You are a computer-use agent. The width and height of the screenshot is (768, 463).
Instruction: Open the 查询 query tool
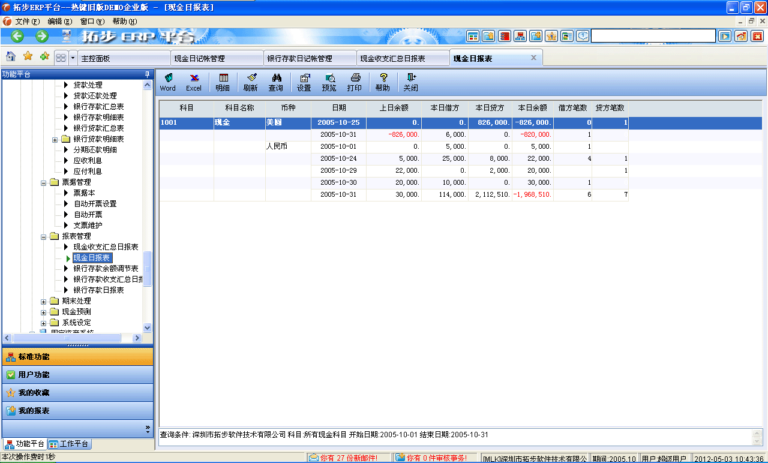[x=275, y=82]
